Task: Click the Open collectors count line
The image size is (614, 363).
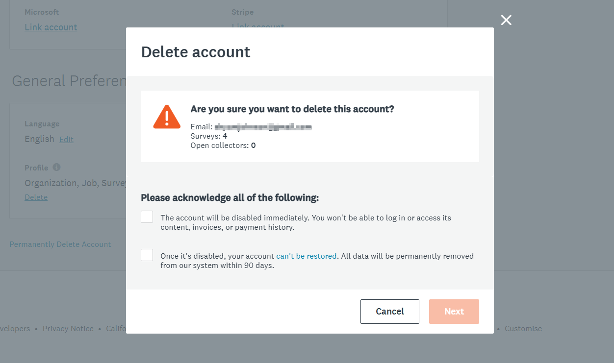Action: 223,145
